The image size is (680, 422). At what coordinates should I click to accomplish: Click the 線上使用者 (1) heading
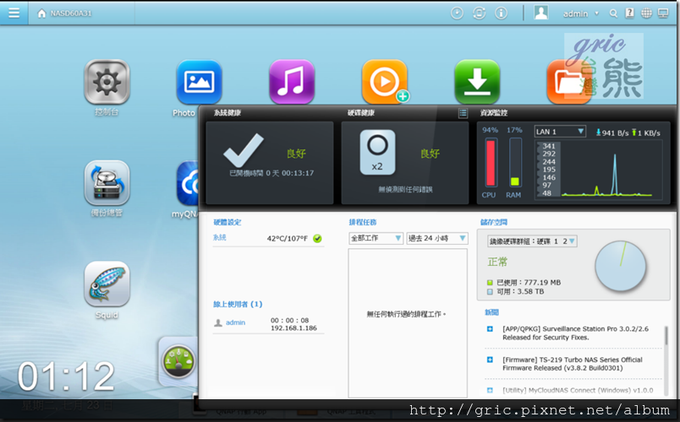click(x=238, y=305)
